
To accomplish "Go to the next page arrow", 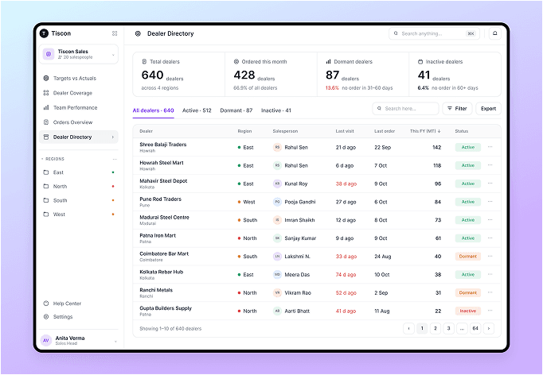I will 489,328.
